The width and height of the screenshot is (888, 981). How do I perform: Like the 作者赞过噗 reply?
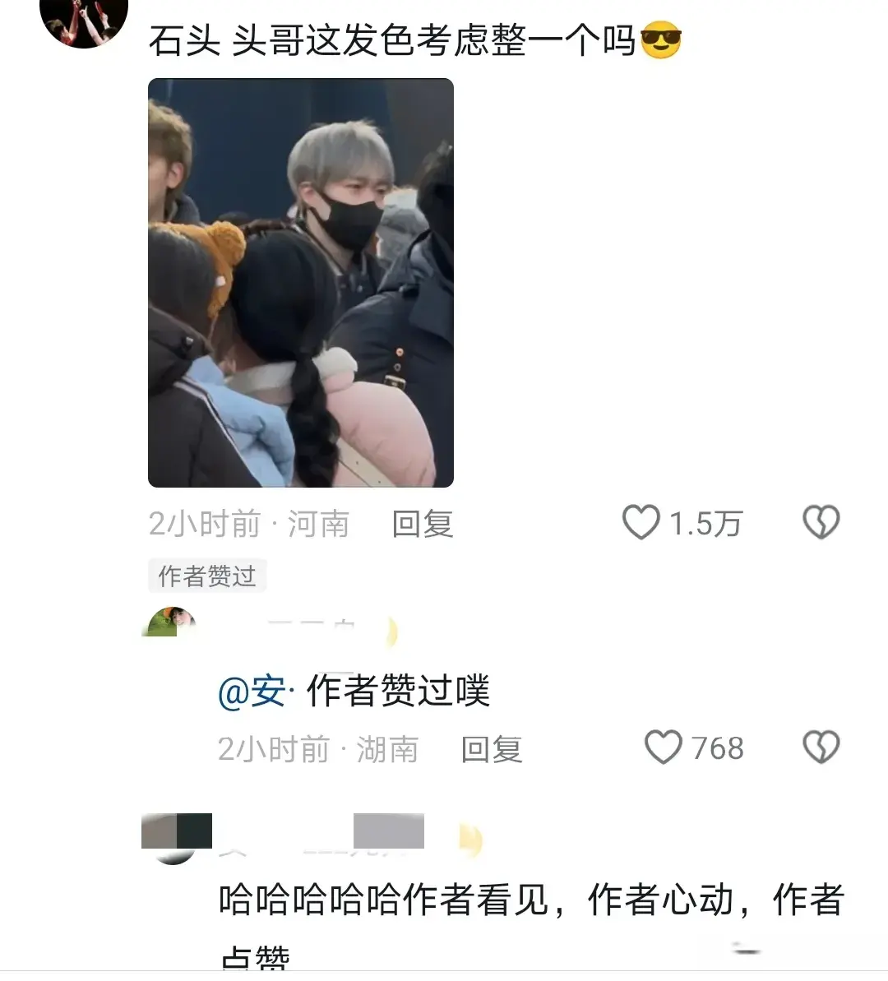point(663,747)
